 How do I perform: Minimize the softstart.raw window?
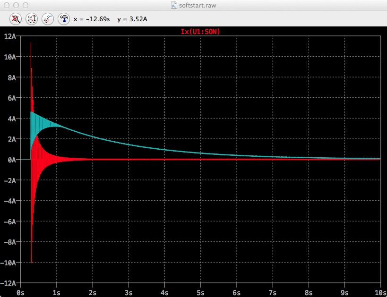point(16,5)
